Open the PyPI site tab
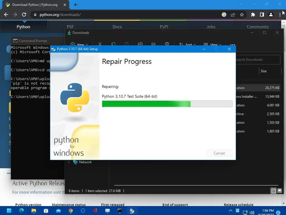The height and width of the screenshot is (215, 286). click(x=164, y=27)
